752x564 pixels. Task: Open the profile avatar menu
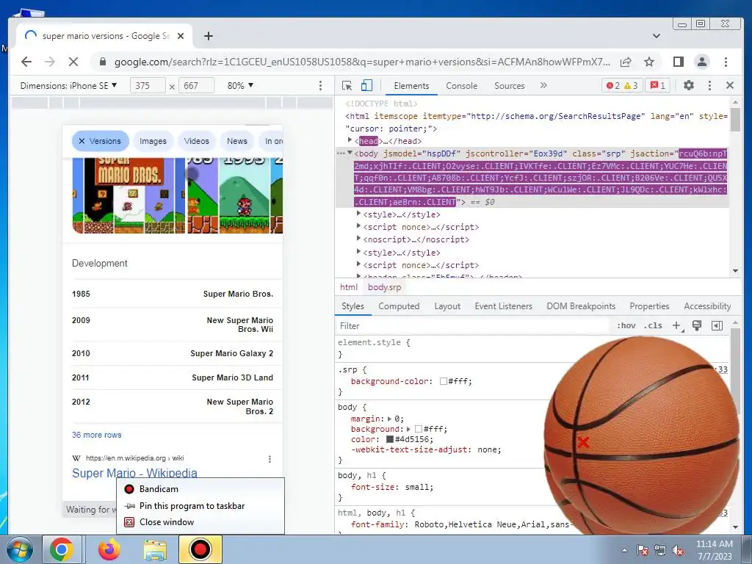tap(701, 62)
